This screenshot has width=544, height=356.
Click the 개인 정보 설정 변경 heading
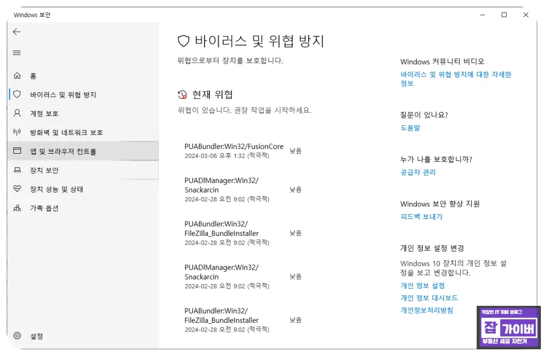coord(432,248)
